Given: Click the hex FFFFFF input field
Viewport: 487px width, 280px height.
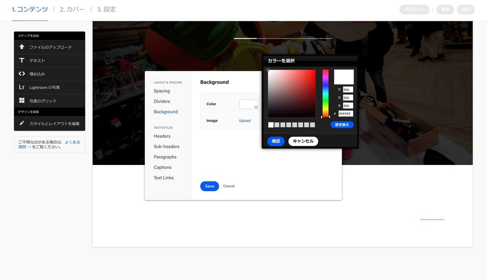Looking at the screenshot, I should click(346, 114).
